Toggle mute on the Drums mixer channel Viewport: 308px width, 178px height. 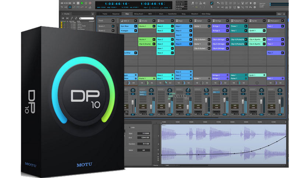(x=143, y=108)
